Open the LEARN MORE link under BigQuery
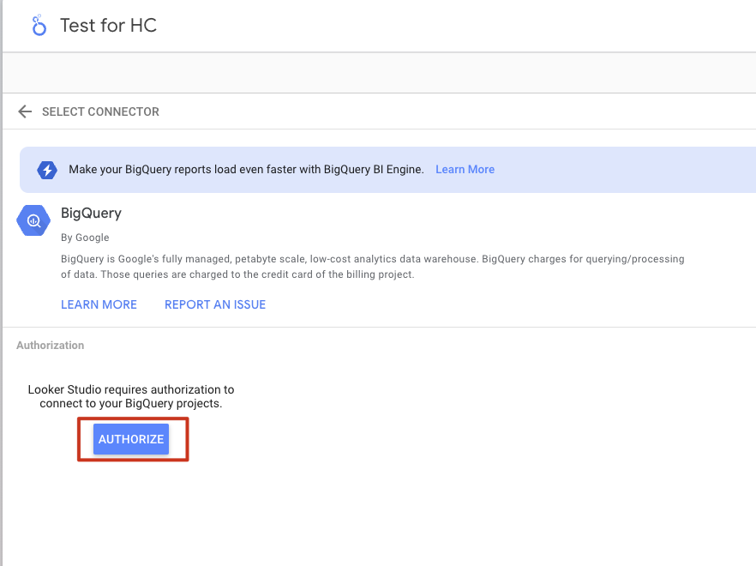Viewport: 756px width, 566px height. pos(99,304)
